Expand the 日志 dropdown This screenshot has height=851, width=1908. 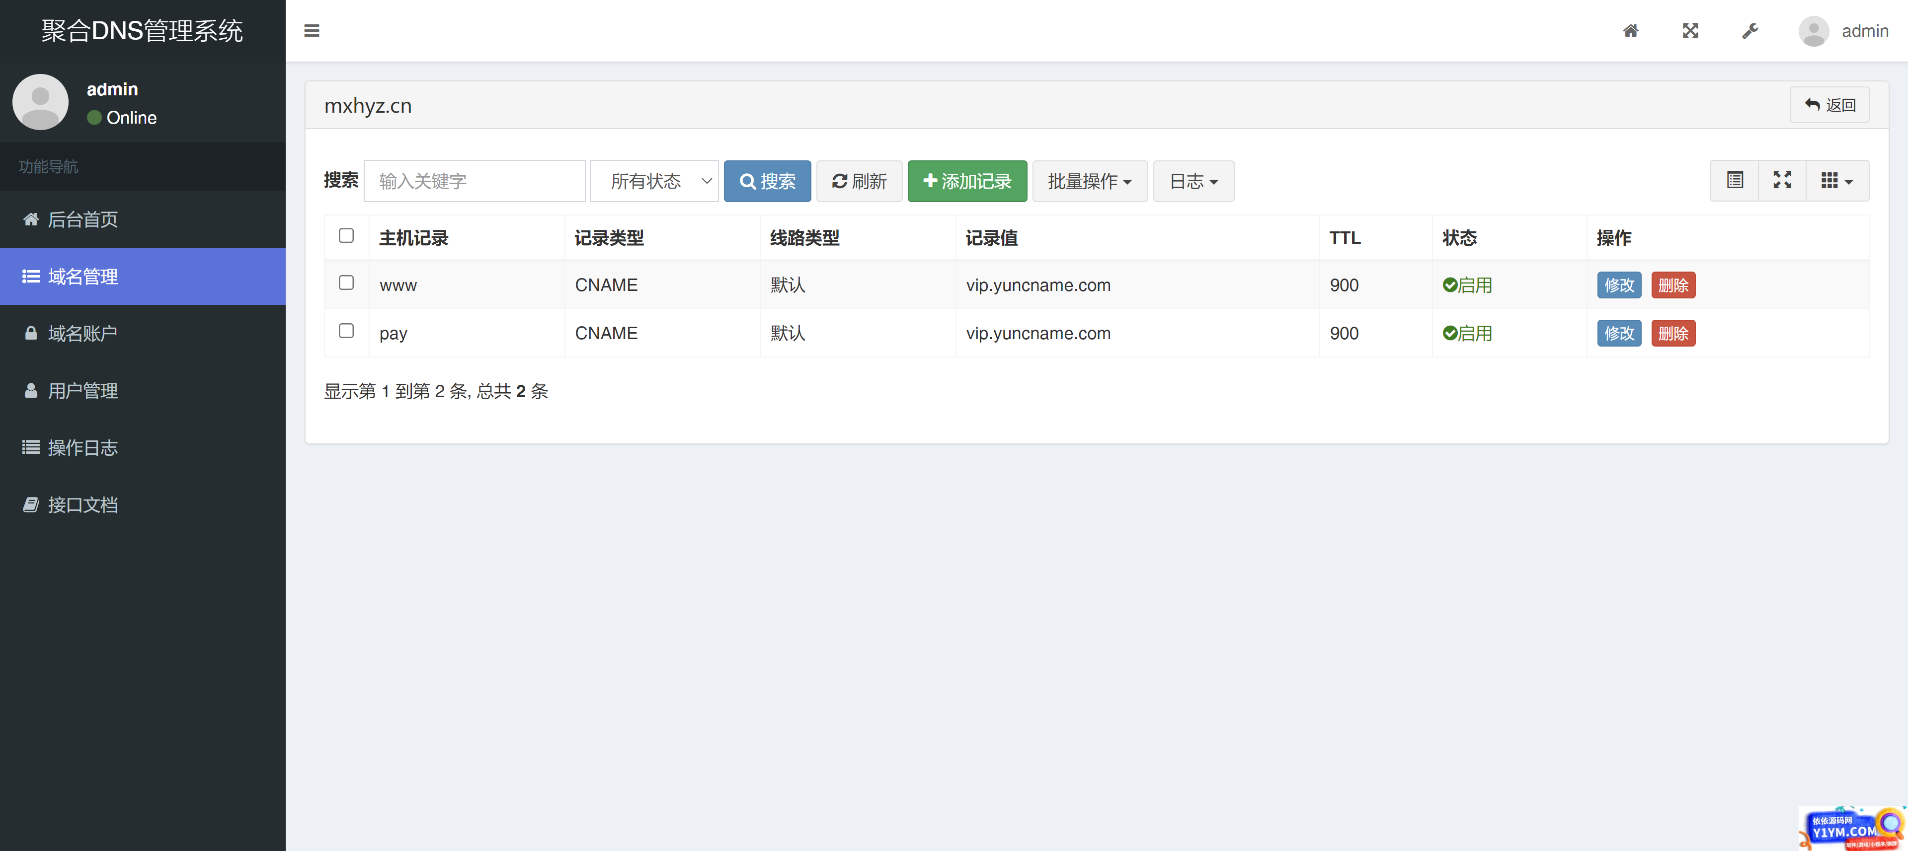tap(1193, 181)
